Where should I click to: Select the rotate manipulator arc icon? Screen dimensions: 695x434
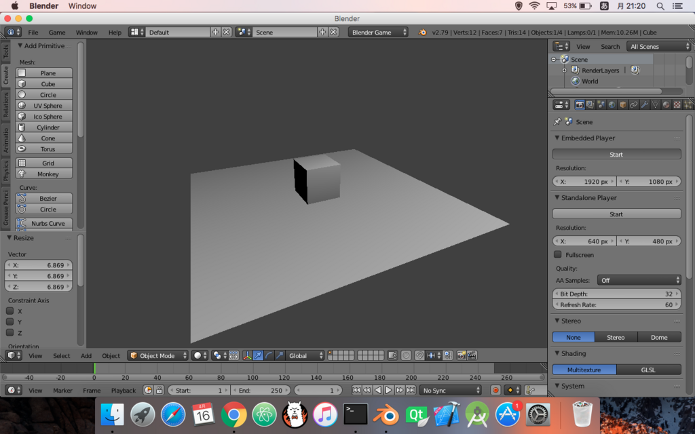click(269, 355)
